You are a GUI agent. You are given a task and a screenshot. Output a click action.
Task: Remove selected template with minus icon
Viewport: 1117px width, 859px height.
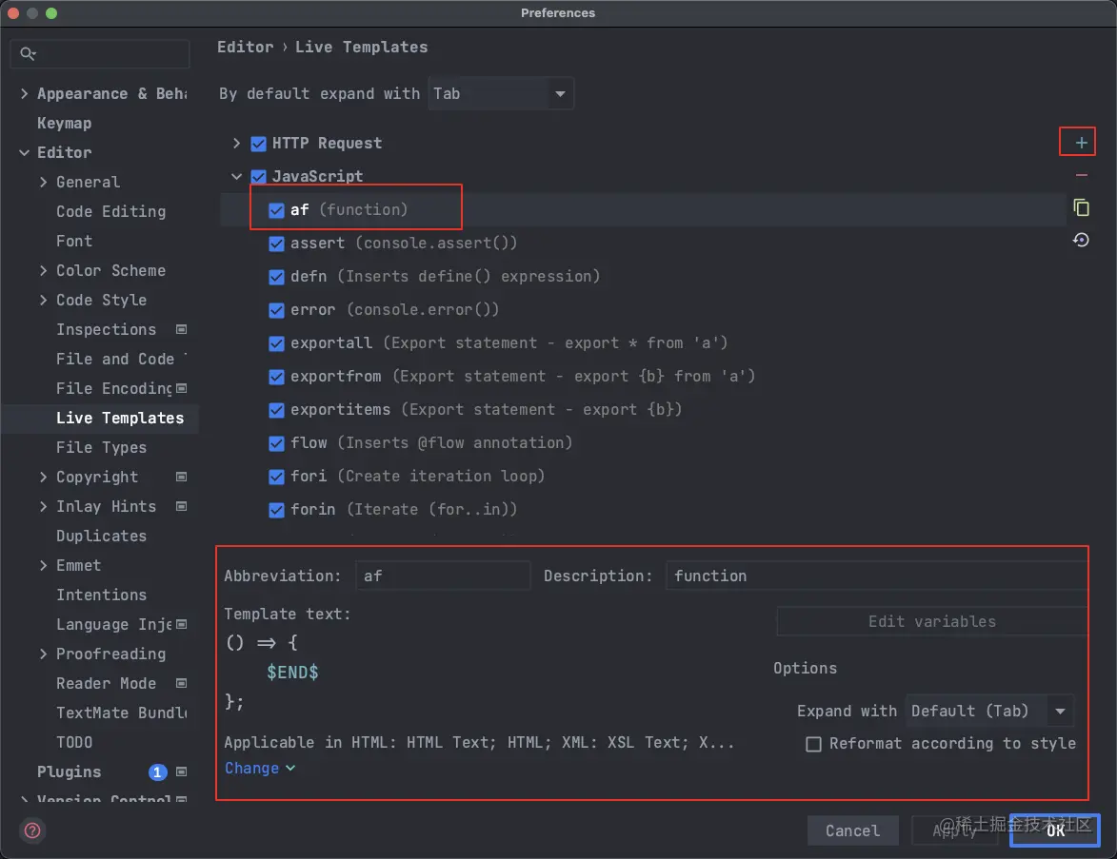[1081, 175]
